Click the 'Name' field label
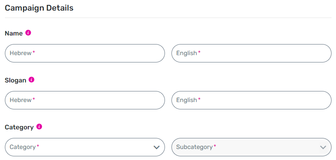Image resolution: width=336 pixels, height=160 pixels. point(14,33)
